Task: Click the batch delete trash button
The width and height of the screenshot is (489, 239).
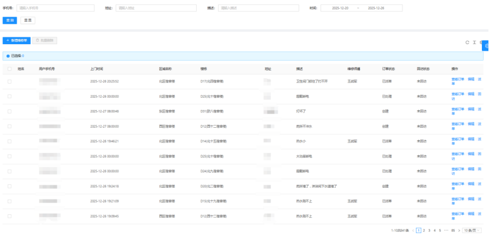Action: (x=45, y=40)
